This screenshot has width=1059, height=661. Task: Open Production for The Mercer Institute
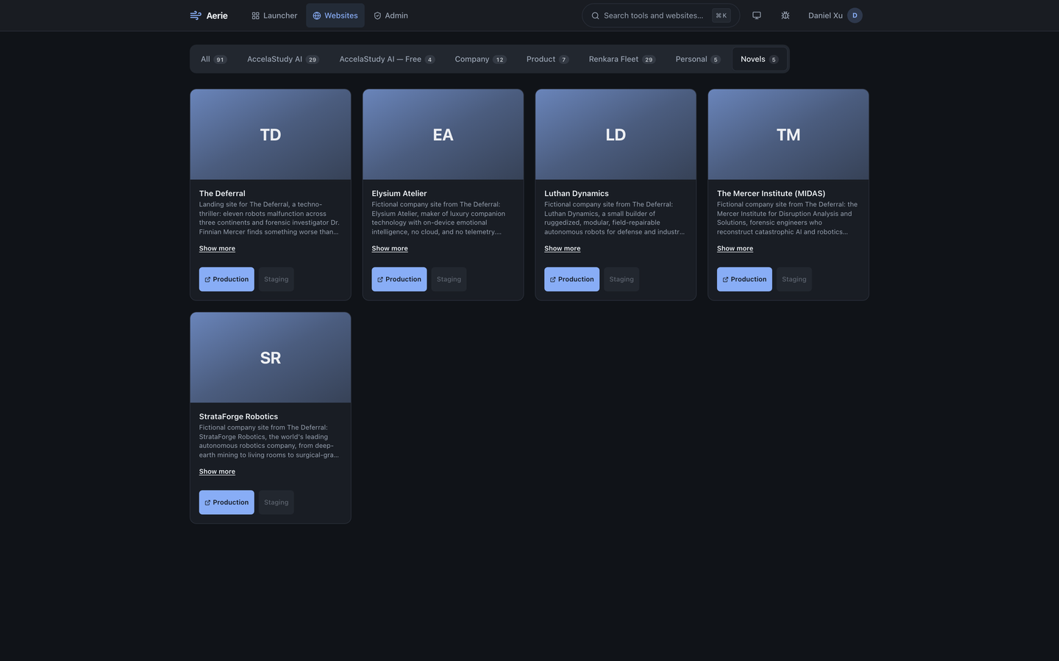click(744, 279)
